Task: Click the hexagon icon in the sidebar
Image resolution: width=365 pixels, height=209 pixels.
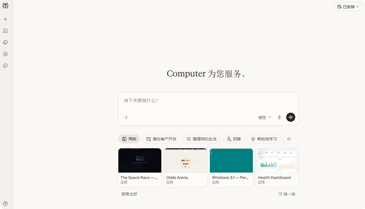Action: [x=5, y=54]
